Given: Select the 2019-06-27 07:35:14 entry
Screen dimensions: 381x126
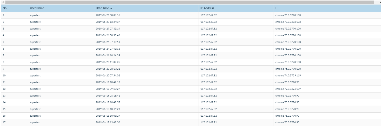Looking at the screenshot, I should pos(108,29).
